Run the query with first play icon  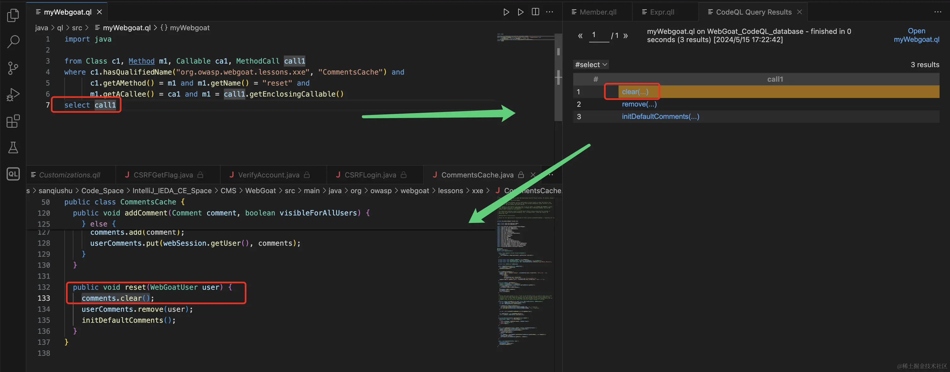(506, 12)
